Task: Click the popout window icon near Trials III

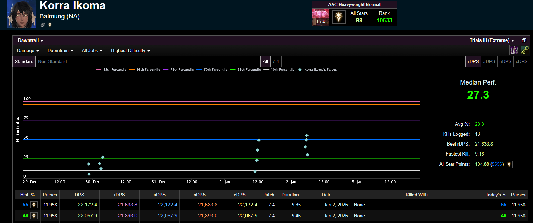Action: [523, 40]
